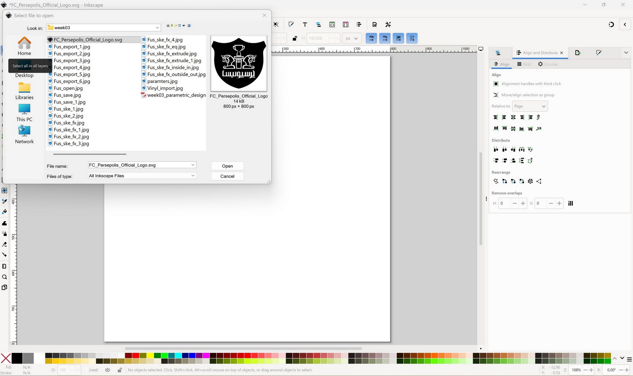The width and height of the screenshot is (633, 376).
Task: Select the Paint Bucket tool
Action: point(4,212)
